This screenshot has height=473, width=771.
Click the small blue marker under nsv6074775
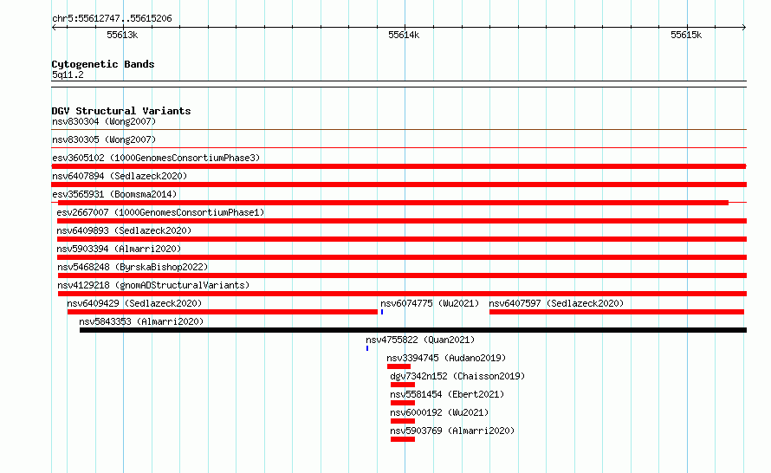(x=382, y=312)
